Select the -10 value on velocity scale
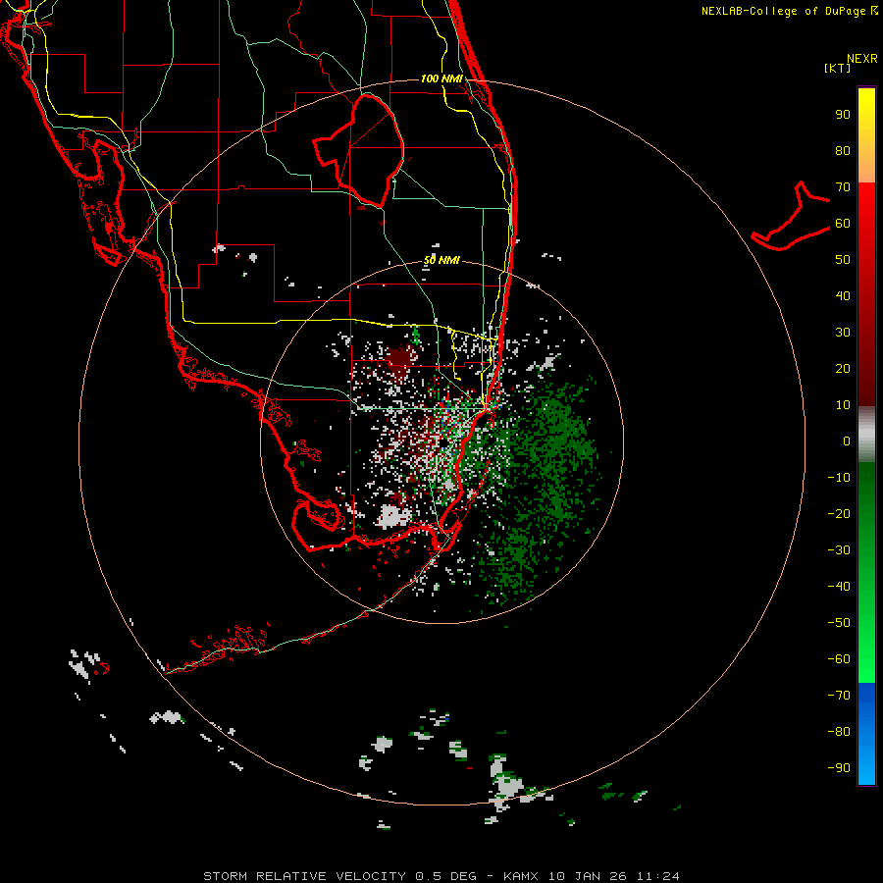 click(x=839, y=478)
